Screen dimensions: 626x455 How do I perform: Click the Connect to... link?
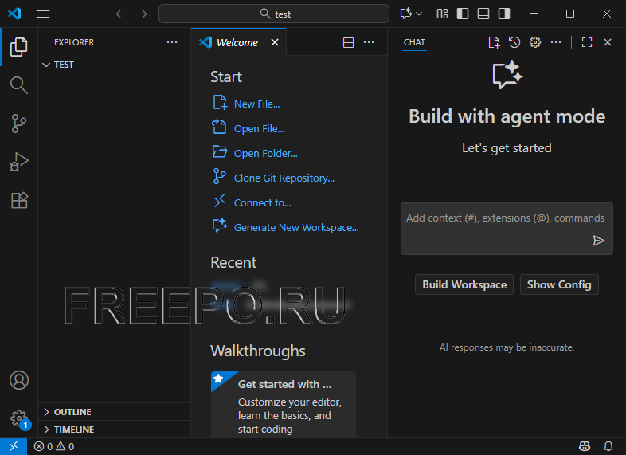click(x=262, y=203)
